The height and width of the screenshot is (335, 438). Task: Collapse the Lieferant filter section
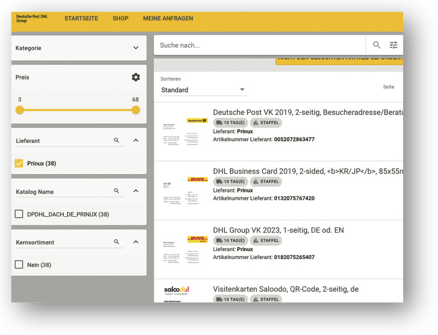pos(135,141)
